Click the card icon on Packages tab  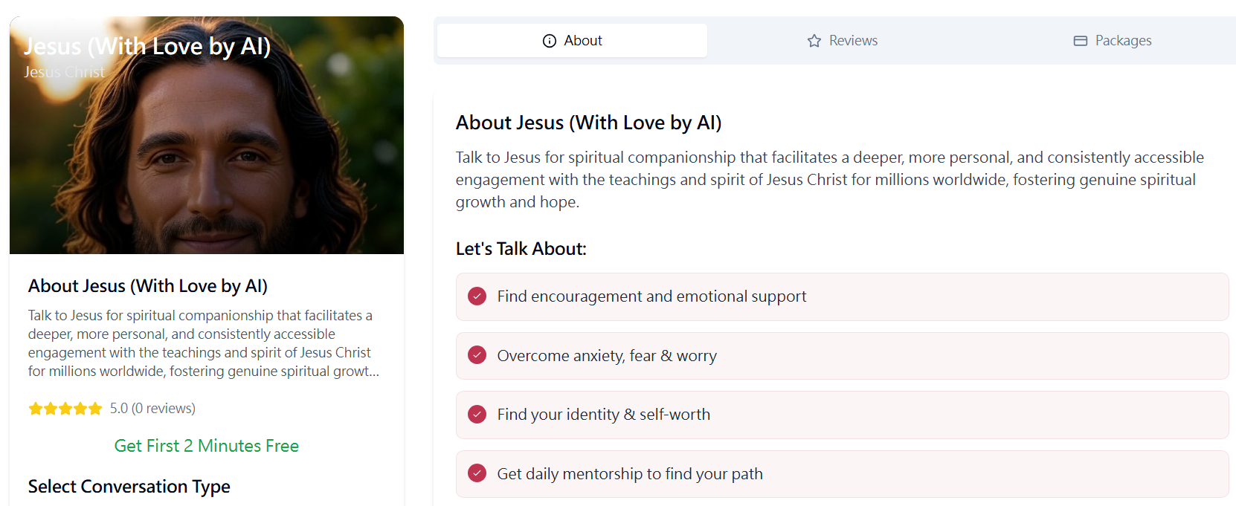tap(1081, 41)
